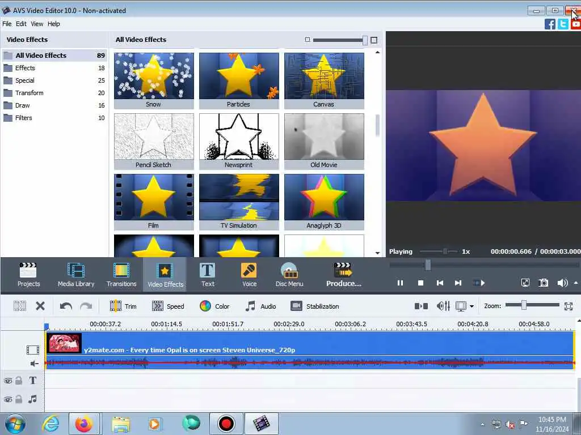
Task: Expand the volume control arrow
Action: tap(576, 283)
